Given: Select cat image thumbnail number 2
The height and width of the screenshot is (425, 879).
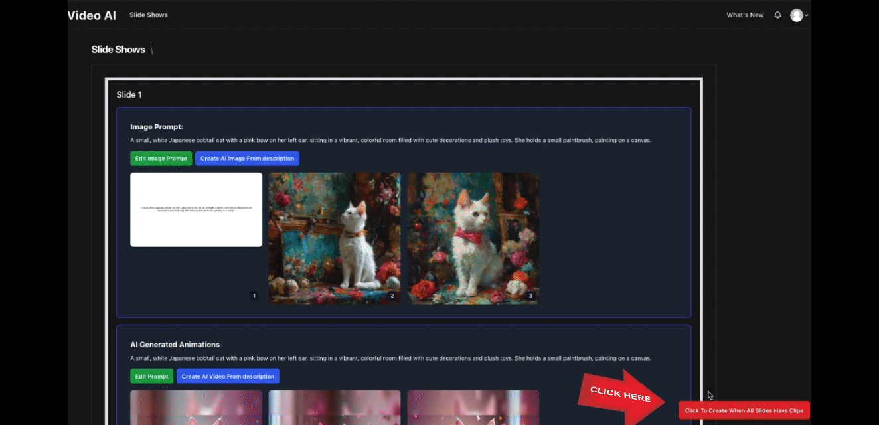Looking at the screenshot, I should (335, 238).
